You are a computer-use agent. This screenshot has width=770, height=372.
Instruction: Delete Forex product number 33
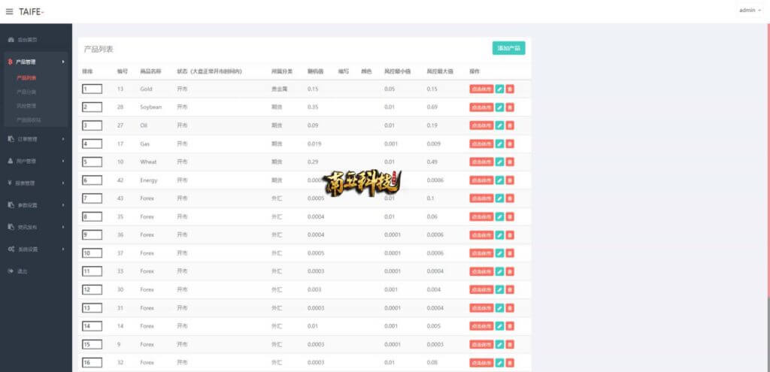[510, 271]
